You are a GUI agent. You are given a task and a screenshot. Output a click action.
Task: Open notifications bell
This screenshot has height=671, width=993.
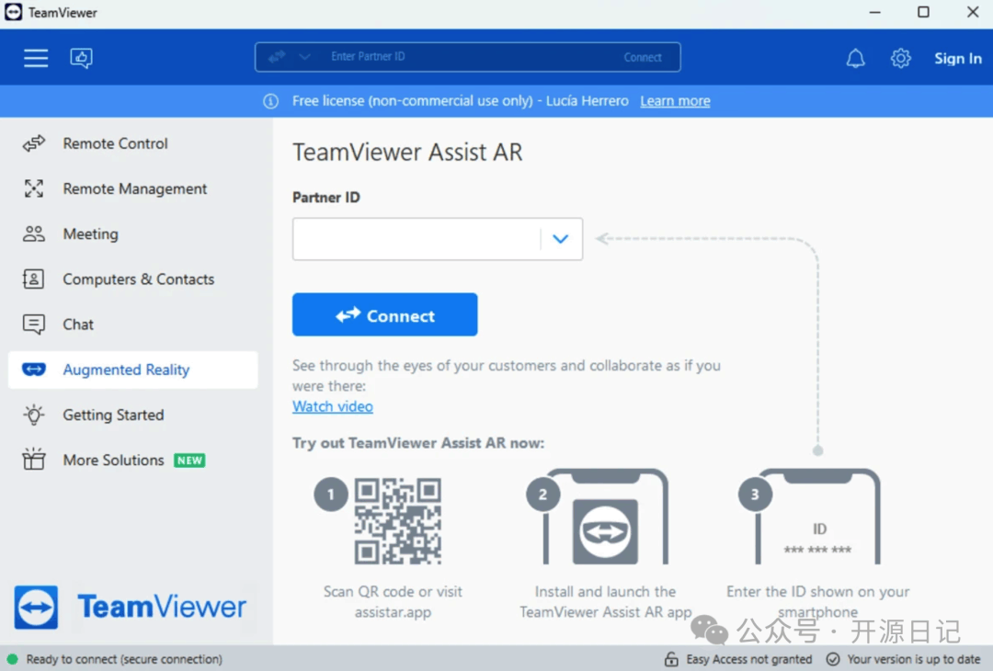pos(856,58)
